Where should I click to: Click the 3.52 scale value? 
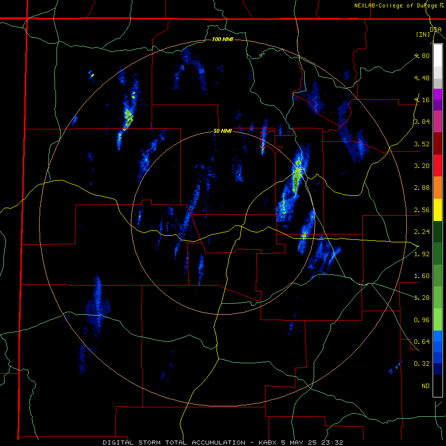(422, 144)
